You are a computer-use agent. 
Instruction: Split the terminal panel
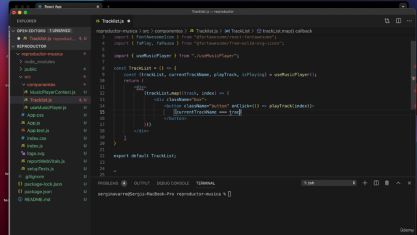(376, 183)
